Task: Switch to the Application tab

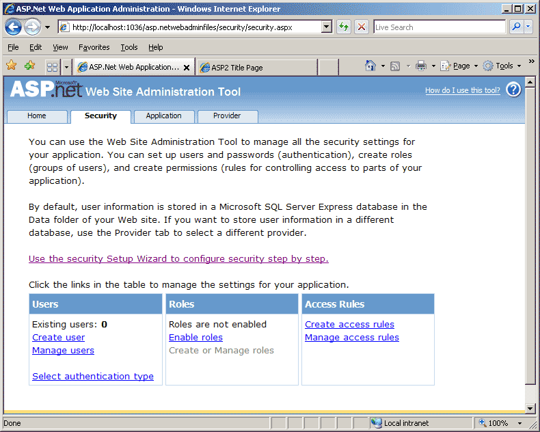Action: point(164,116)
